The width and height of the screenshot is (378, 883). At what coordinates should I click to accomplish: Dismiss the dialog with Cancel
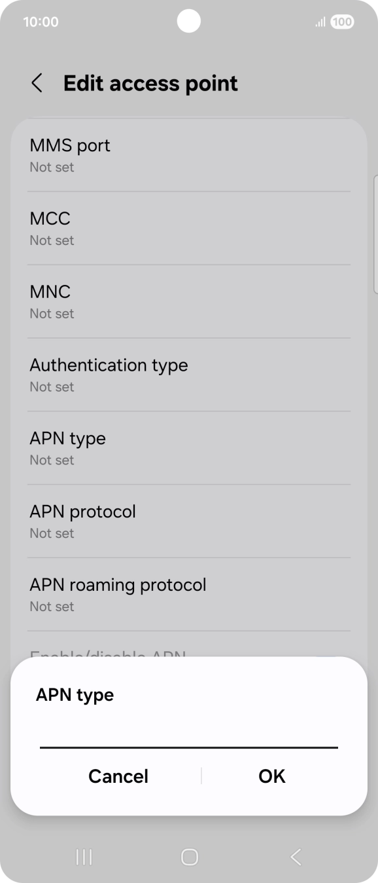118,776
